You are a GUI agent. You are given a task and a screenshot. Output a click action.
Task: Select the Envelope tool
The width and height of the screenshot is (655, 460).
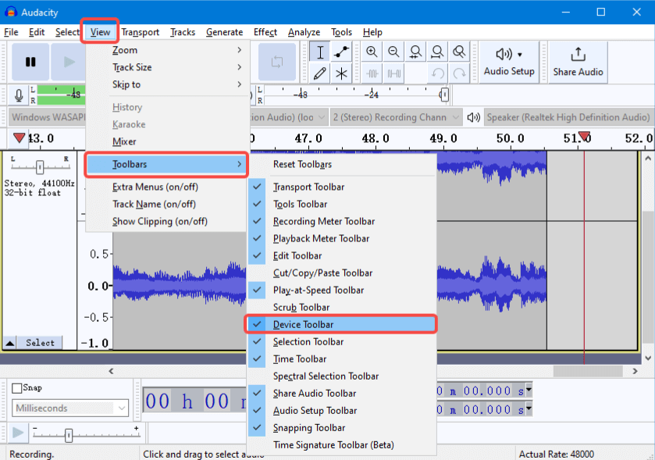341,52
